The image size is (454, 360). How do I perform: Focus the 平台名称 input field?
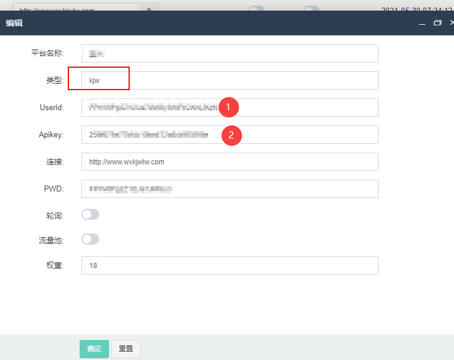pyautogui.click(x=229, y=53)
